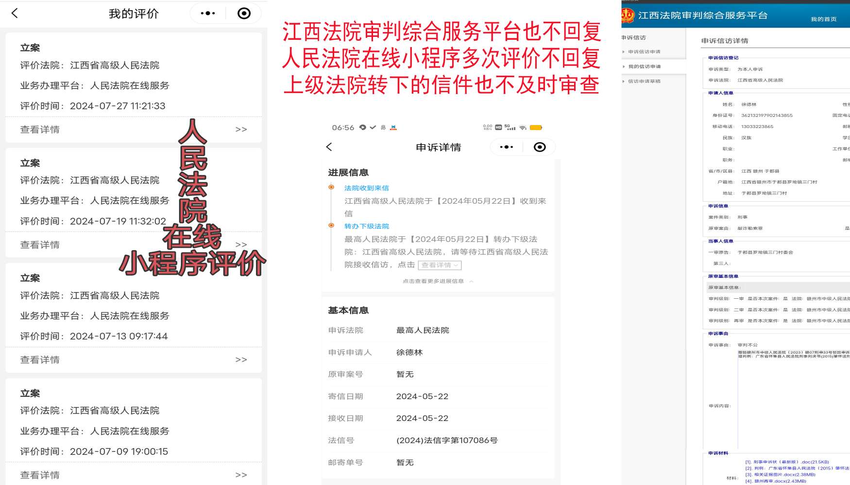Viewport: 850px width, 485px height.
Task: Click the orange 法院收到来信 timeline dot
Action: [x=331, y=187]
